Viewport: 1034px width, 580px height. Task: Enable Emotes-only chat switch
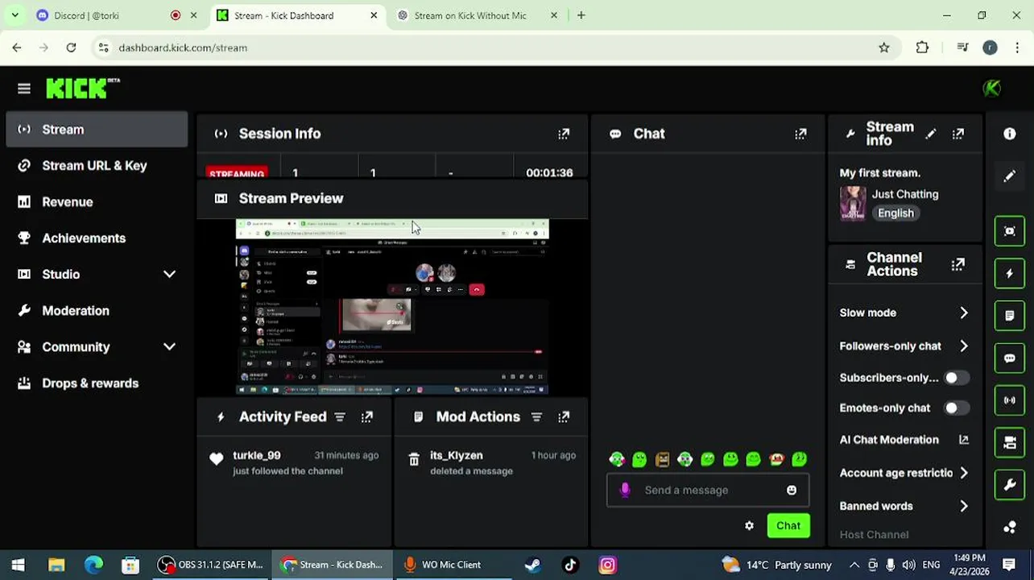956,408
